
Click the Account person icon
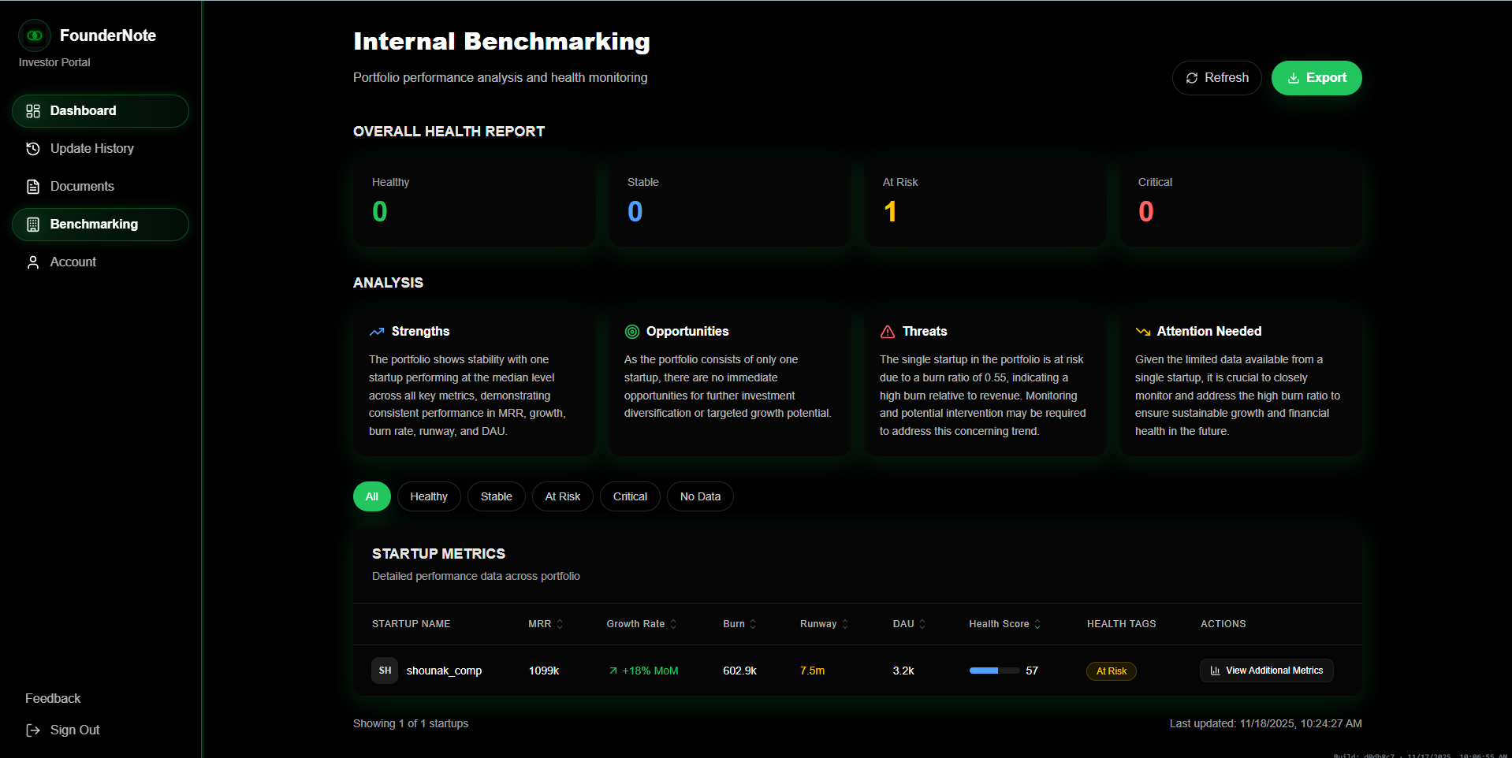(33, 262)
